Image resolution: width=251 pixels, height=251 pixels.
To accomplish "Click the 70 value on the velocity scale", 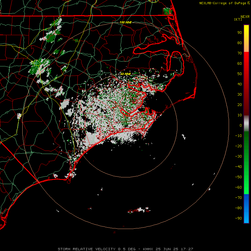I will click(240, 53).
